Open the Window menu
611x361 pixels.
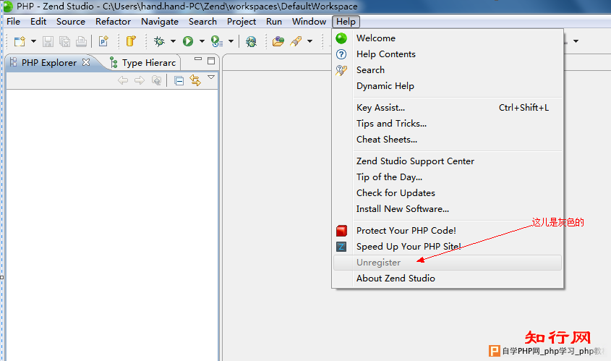[309, 22]
